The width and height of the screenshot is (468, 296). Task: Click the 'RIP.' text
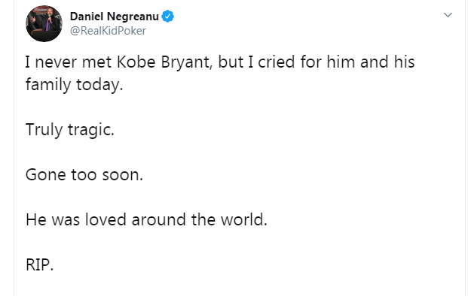tap(39, 264)
